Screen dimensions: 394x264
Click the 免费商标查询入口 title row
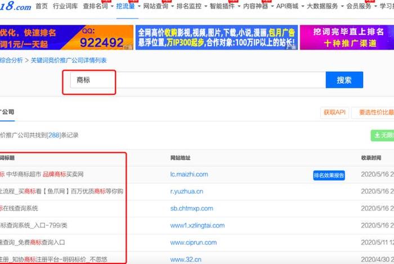tap(33, 243)
